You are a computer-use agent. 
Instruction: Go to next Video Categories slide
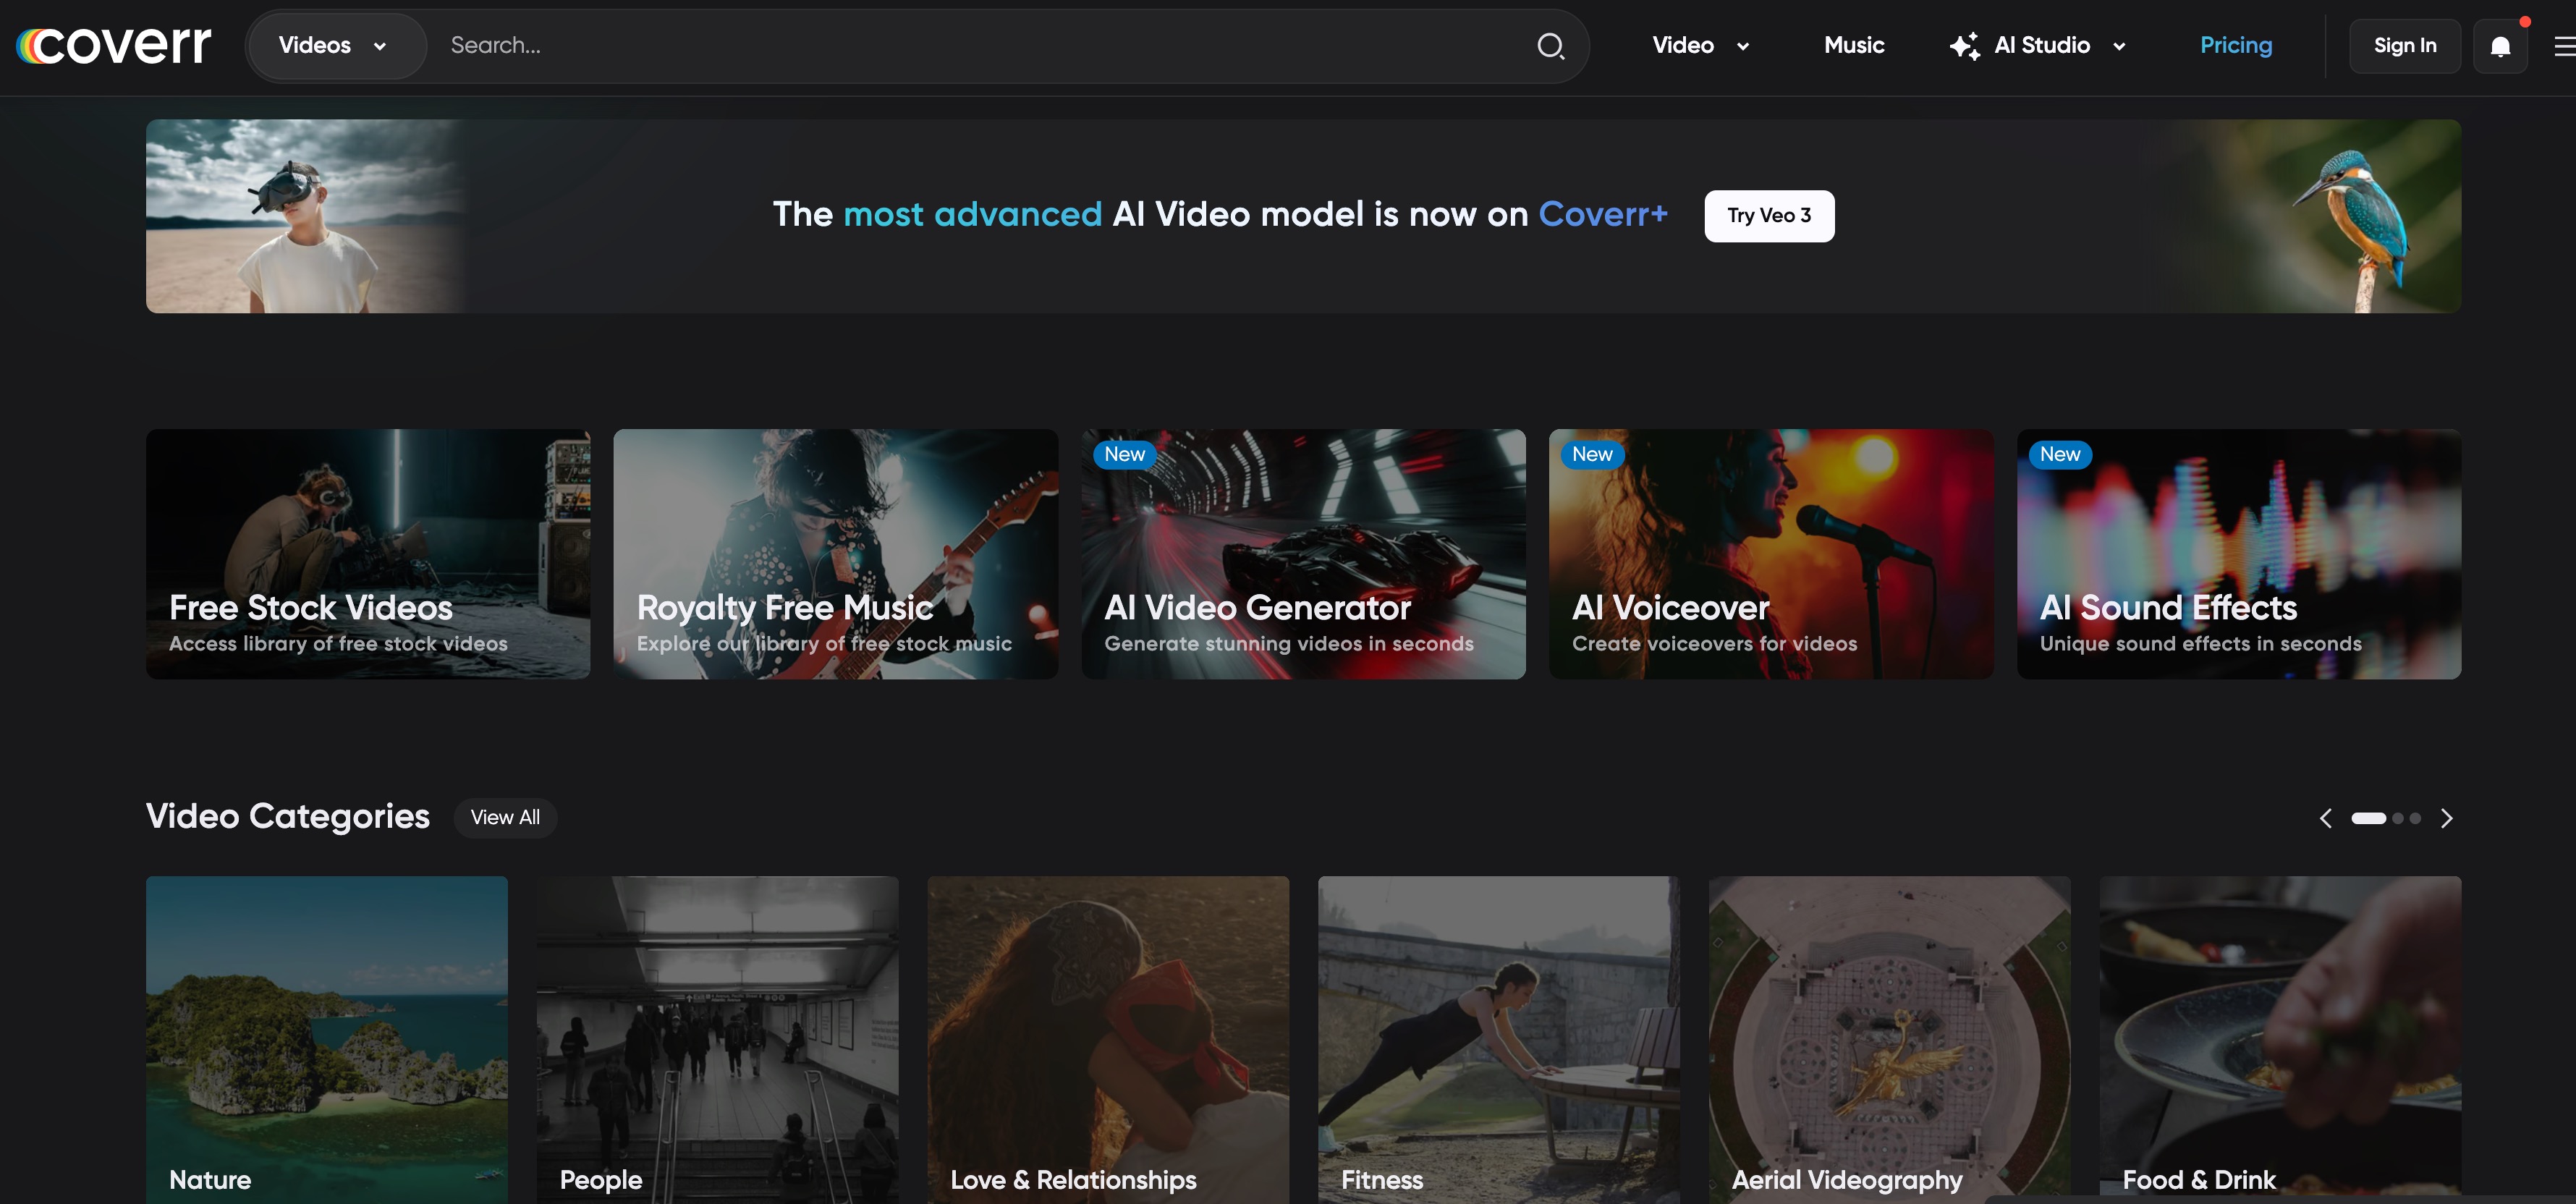2446,818
